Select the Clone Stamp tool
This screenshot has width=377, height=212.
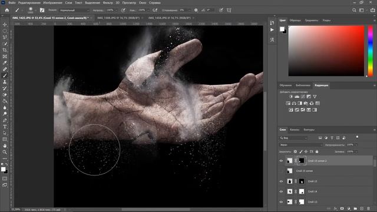(x=5, y=82)
